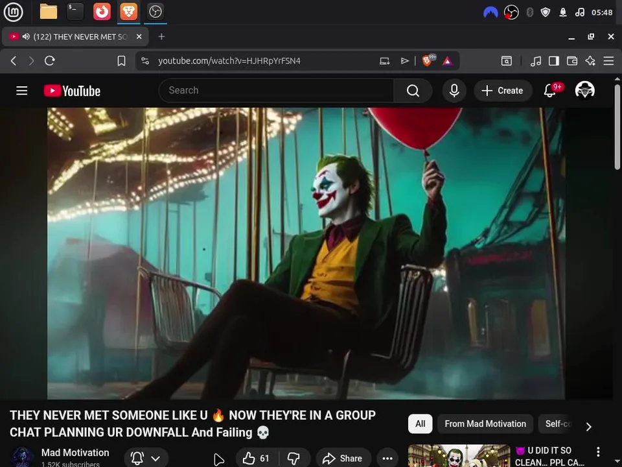Open the video title text
The image size is (622, 467).
(192, 424)
